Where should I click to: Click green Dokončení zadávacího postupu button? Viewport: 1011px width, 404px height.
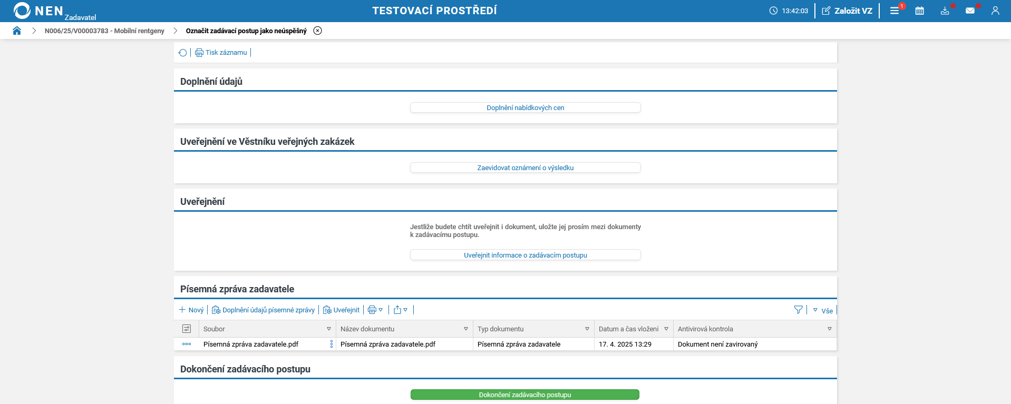[x=525, y=395]
